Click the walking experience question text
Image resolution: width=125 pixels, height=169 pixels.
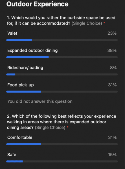pos(62,122)
